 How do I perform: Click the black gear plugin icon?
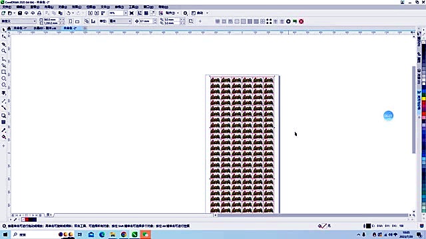pos(288,21)
